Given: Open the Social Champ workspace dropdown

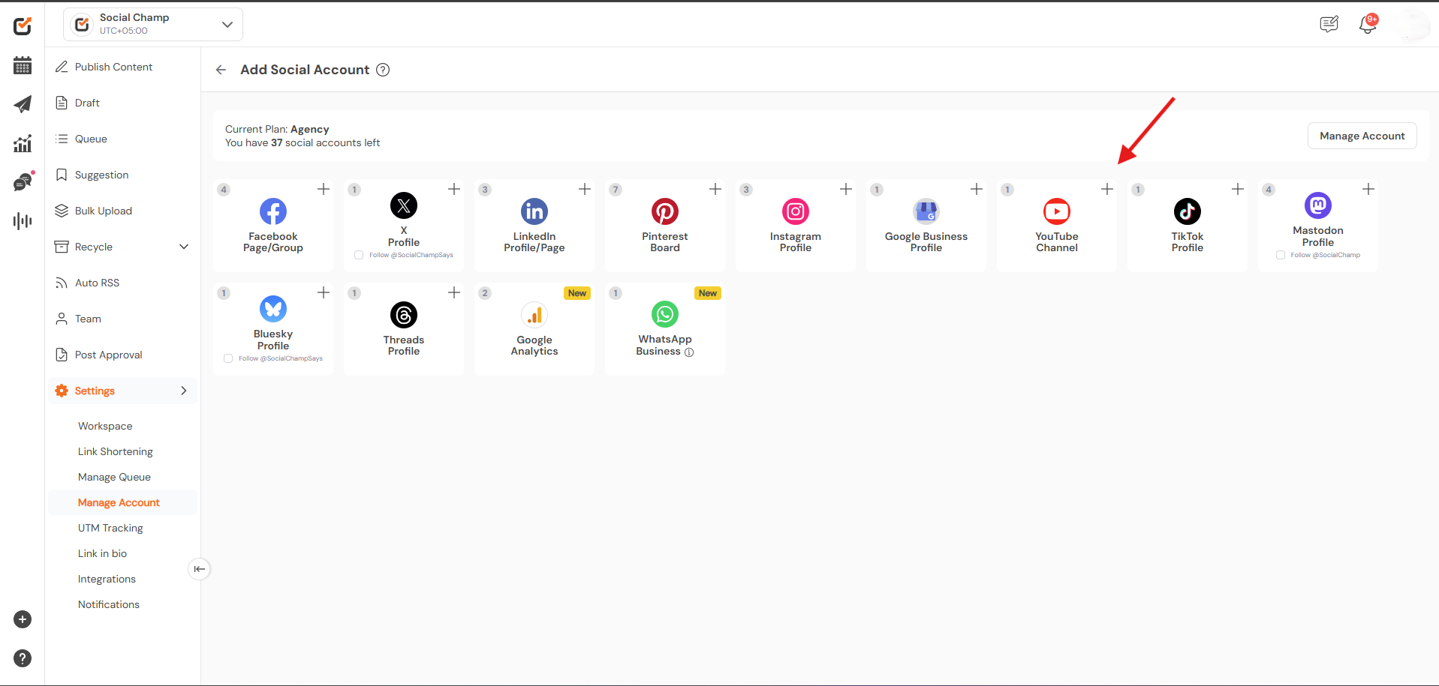Looking at the screenshot, I should 153,24.
